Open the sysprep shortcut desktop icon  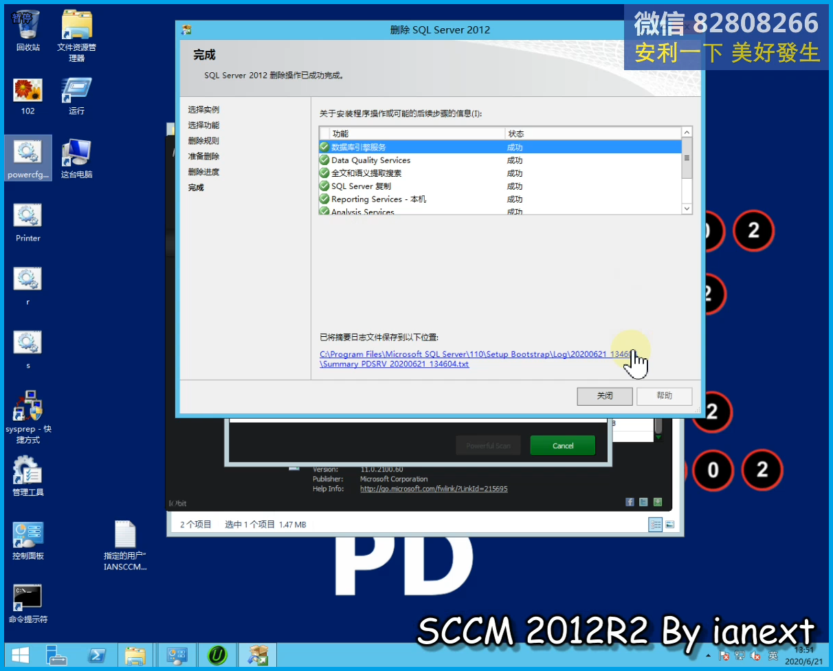28,417
